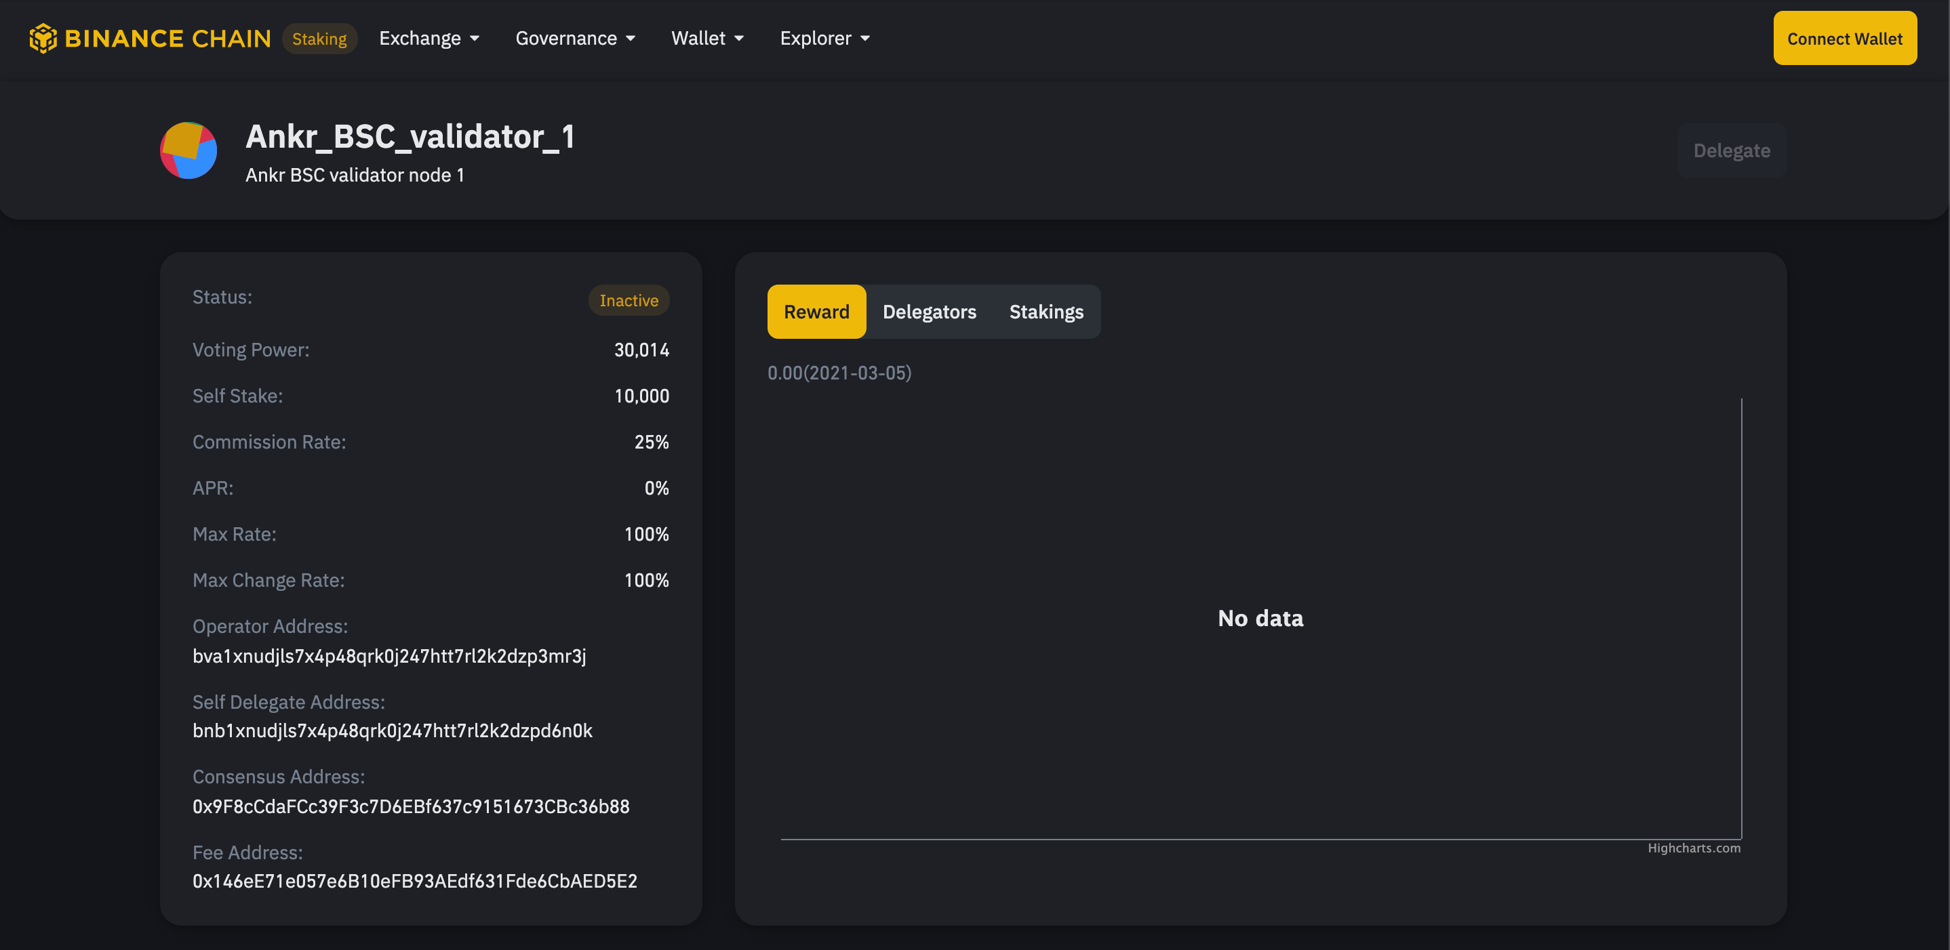1950x950 pixels.
Task: Switch to the Reward tab
Action: click(x=816, y=311)
